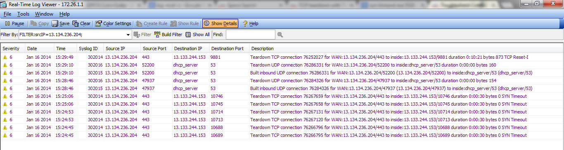564x150 pixels.
Task: Open the Tools menu
Action: [23, 14]
